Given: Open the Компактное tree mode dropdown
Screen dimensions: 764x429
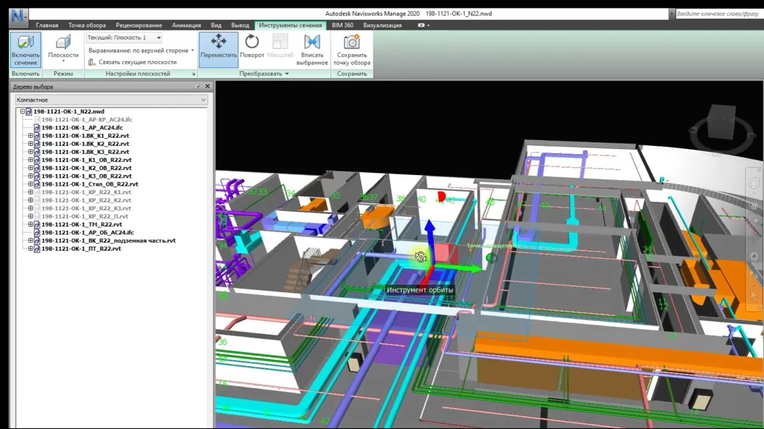Looking at the screenshot, I should pos(111,100).
